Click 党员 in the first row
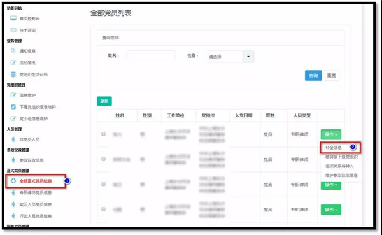This screenshot has height=235, width=382. point(267,134)
